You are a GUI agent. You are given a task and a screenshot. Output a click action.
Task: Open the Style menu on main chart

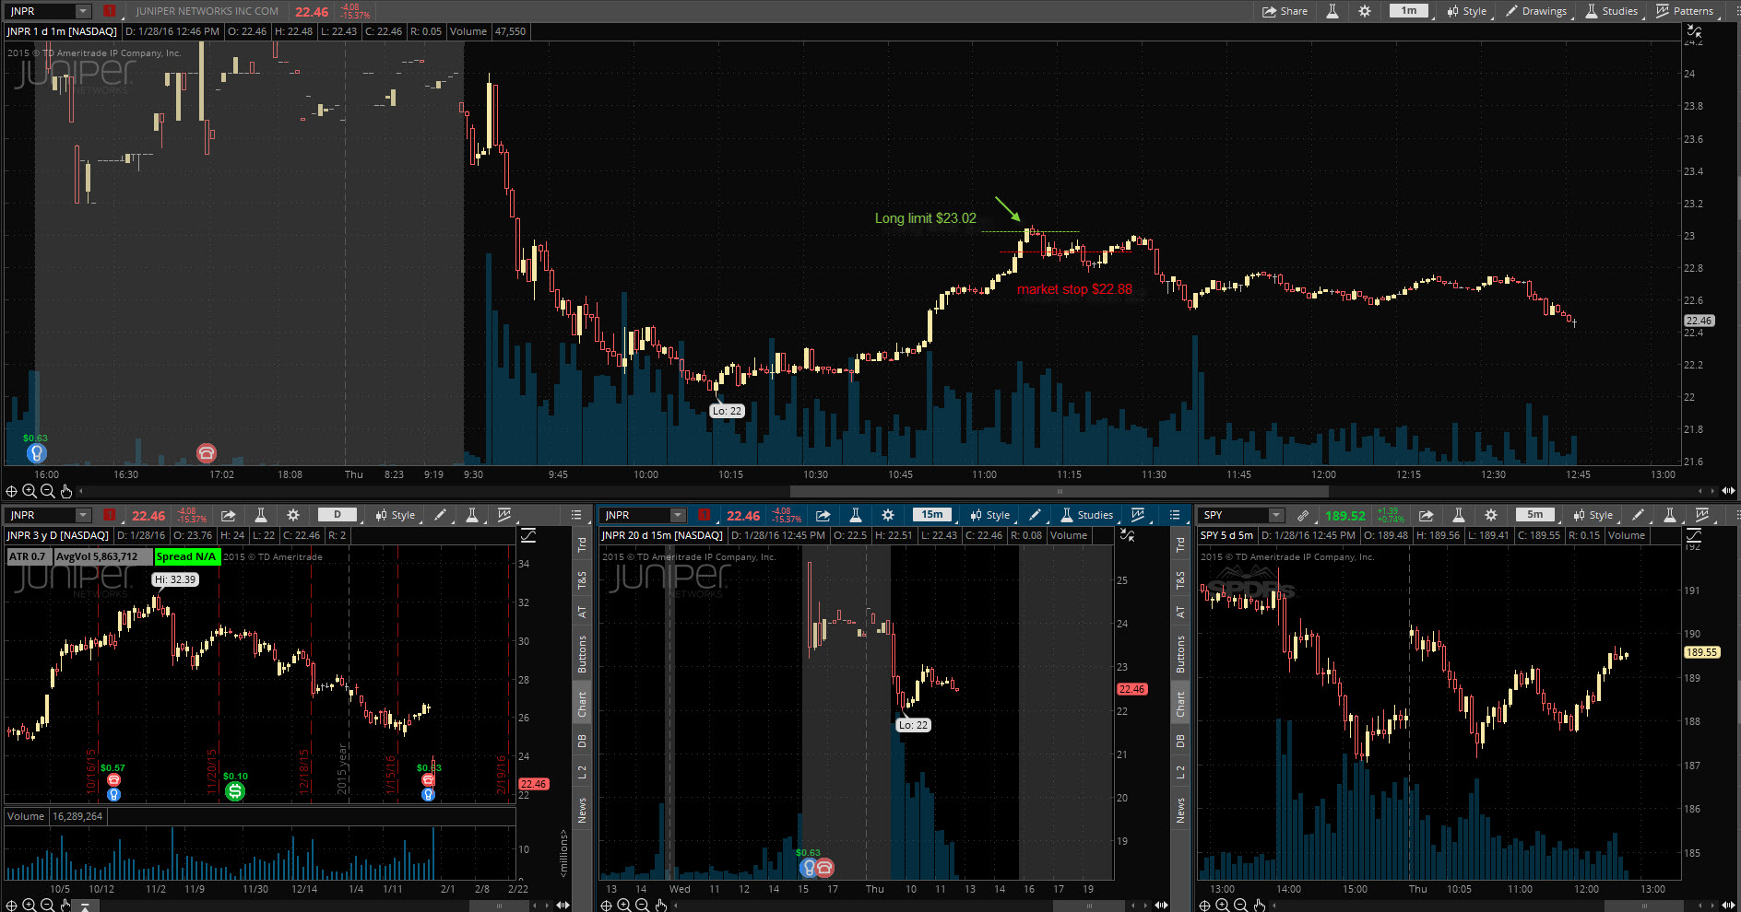pos(1466,11)
